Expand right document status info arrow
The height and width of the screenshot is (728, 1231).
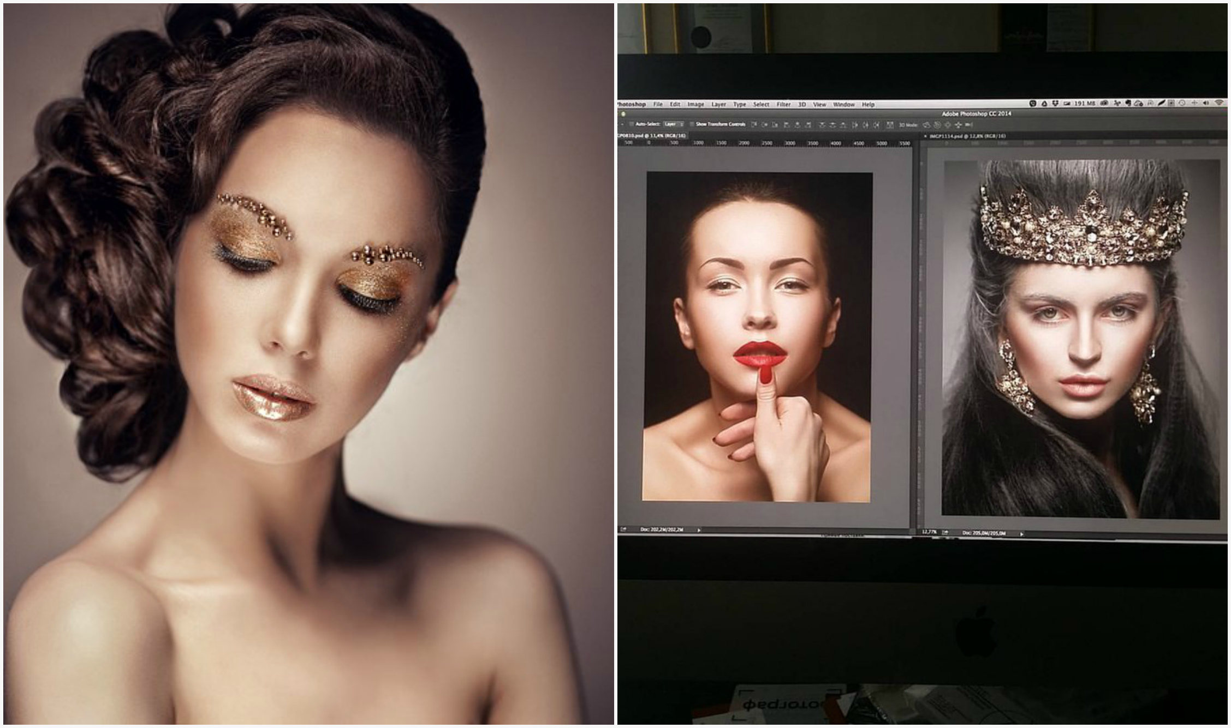tap(1022, 533)
